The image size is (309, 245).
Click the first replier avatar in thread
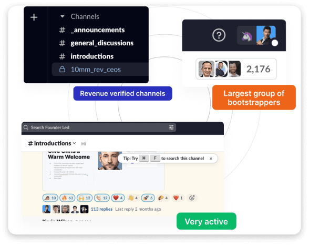pyautogui.click(x=46, y=209)
